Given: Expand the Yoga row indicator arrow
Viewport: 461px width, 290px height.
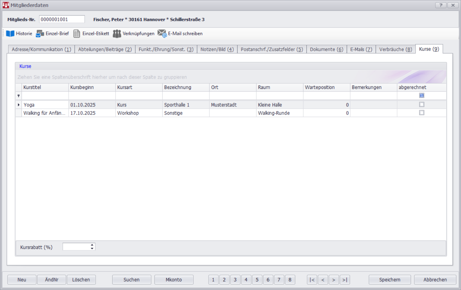Looking at the screenshot, I should [19, 105].
